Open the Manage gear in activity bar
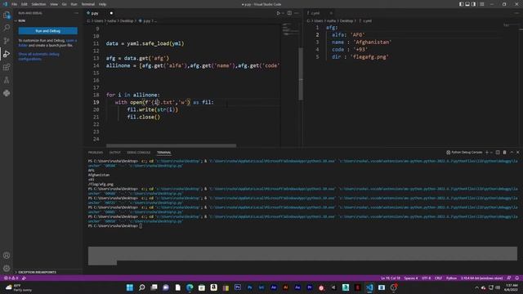This screenshot has width=523, height=294. [7, 268]
